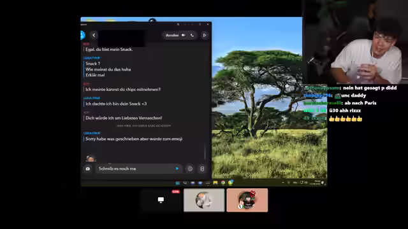Click the search magnifier in the chat window title bar
Viewport: 408px width, 229px height.
(x=178, y=24)
